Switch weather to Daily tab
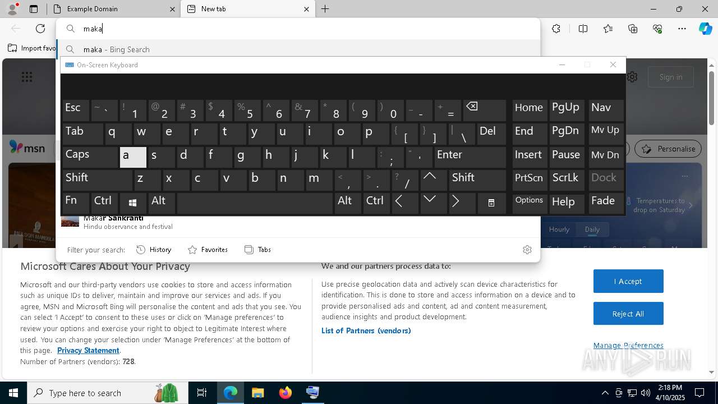This screenshot has height=404, width=718. pyautogui.click(x=592, y=229)
